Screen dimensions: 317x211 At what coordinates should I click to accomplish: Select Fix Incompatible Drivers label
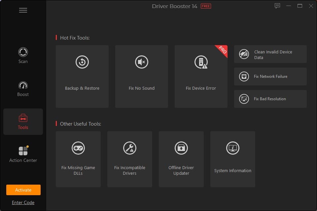click(129, 170)
